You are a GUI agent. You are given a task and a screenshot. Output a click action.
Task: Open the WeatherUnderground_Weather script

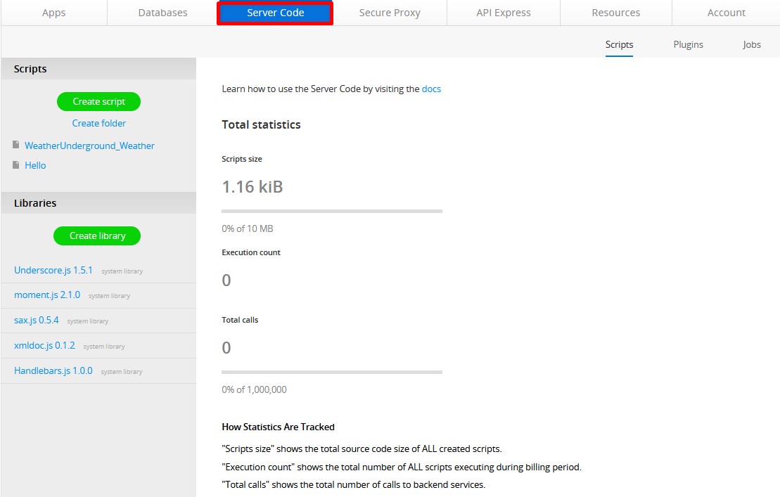[89, 146]
